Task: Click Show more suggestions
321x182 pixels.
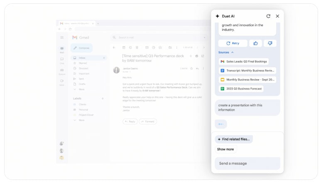Action: click(x=225, y=149)
